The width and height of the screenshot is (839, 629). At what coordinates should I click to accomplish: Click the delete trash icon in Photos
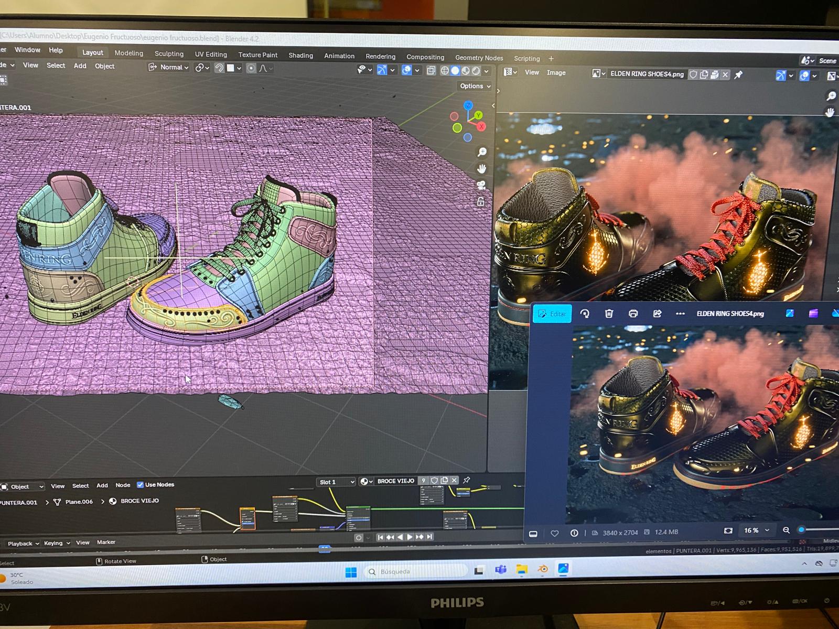click(x=609, y=313)
